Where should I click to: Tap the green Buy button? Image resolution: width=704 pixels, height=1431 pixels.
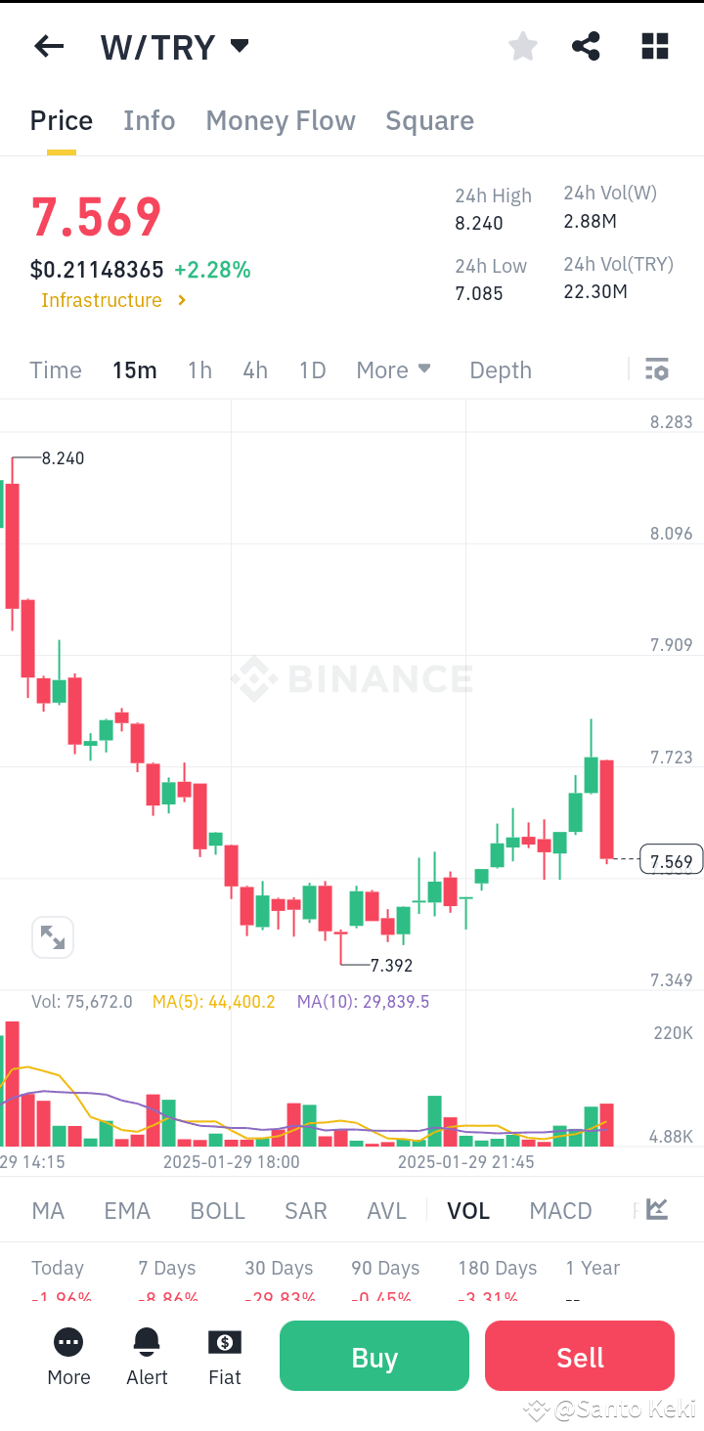(374, 1355)
